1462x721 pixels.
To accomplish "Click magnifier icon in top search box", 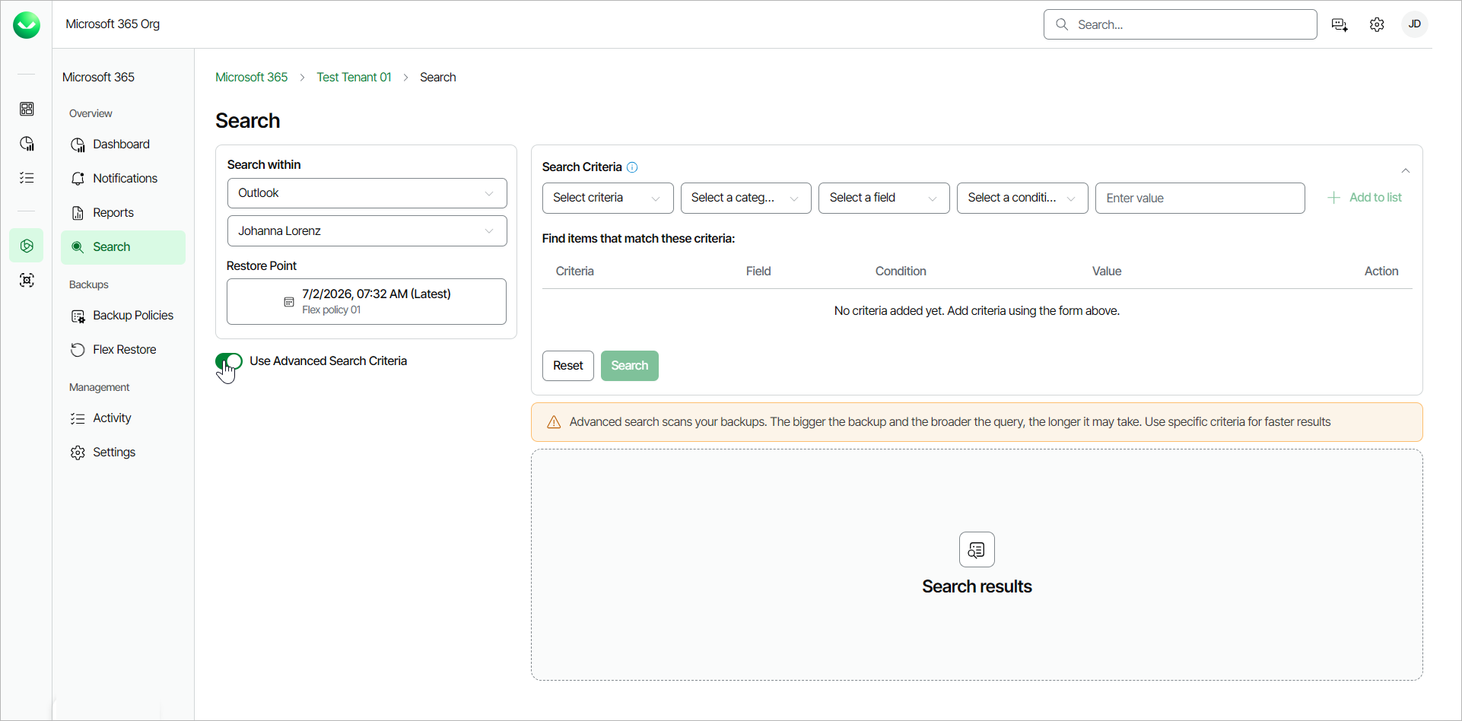I will point(1062,24).
